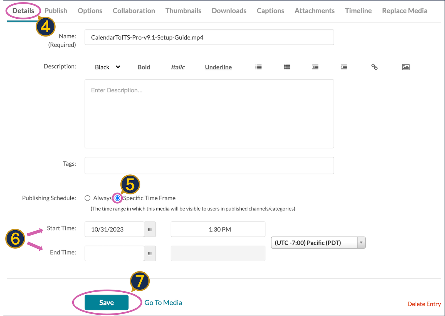Apply Underline formatting to description
Screen dimensions: 445x316
pyautogui.click(x=218, y=67)
